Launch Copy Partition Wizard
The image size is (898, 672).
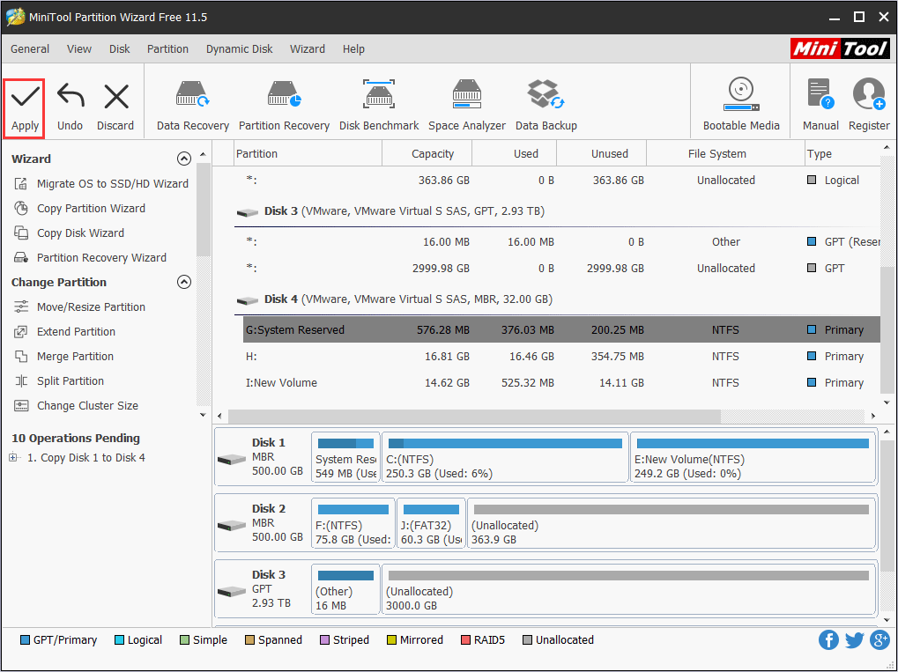click(79, 209)
